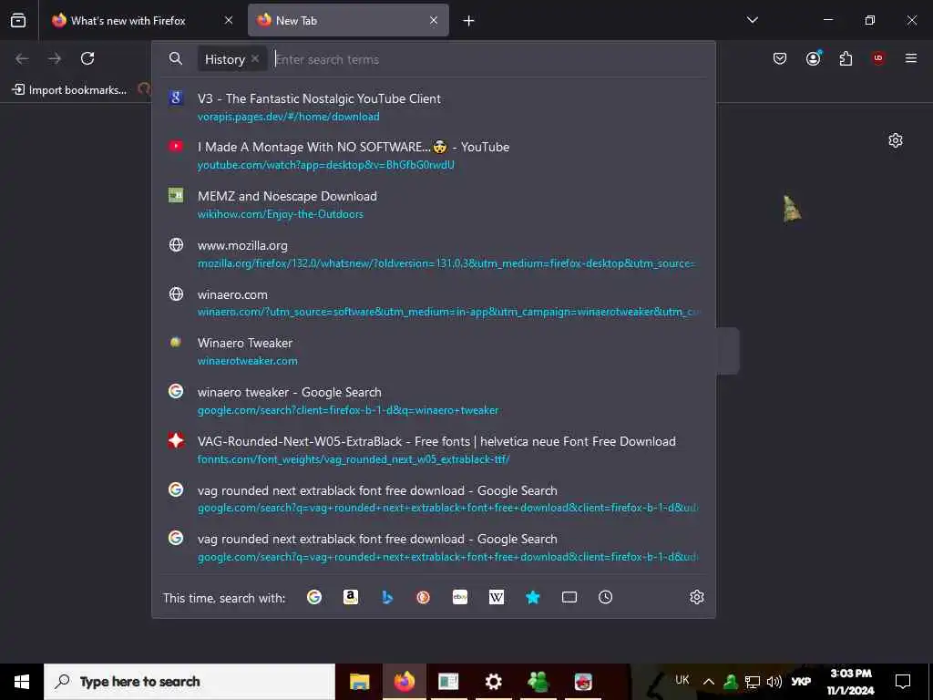Open the Windows notification center

tap(903, 682)
